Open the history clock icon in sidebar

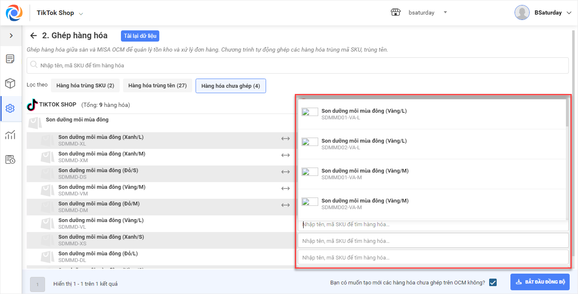click(x=10, y=159)
